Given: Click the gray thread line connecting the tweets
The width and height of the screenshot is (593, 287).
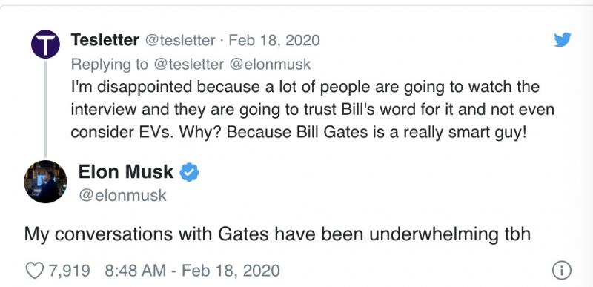Looking at the screenshot, I should coord(45,109).
